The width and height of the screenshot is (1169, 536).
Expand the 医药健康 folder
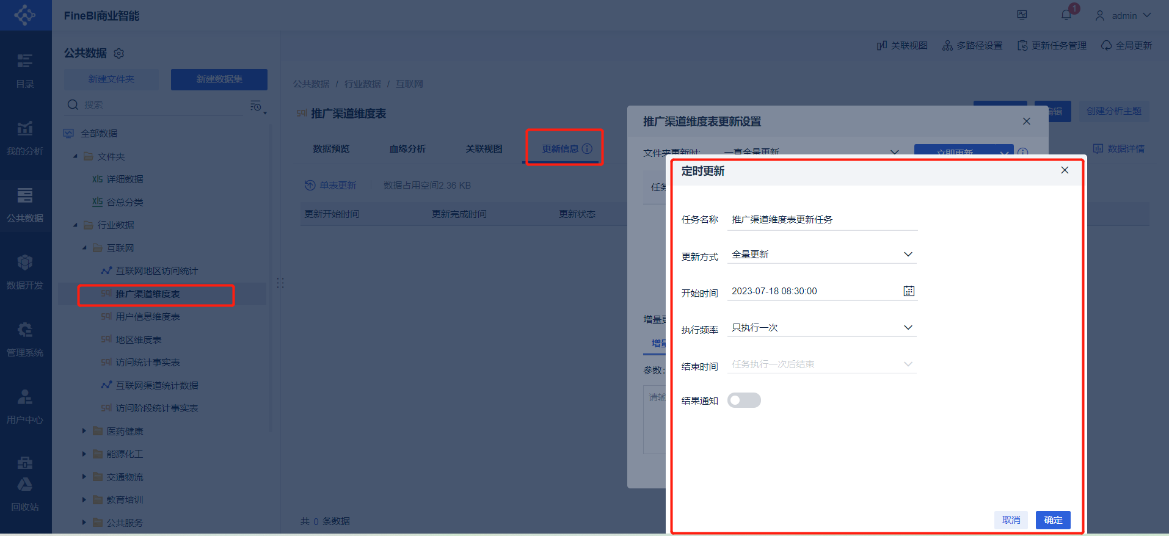coord(84,431)
